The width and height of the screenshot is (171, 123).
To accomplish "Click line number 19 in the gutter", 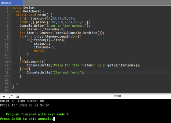I will click(7, 72).
